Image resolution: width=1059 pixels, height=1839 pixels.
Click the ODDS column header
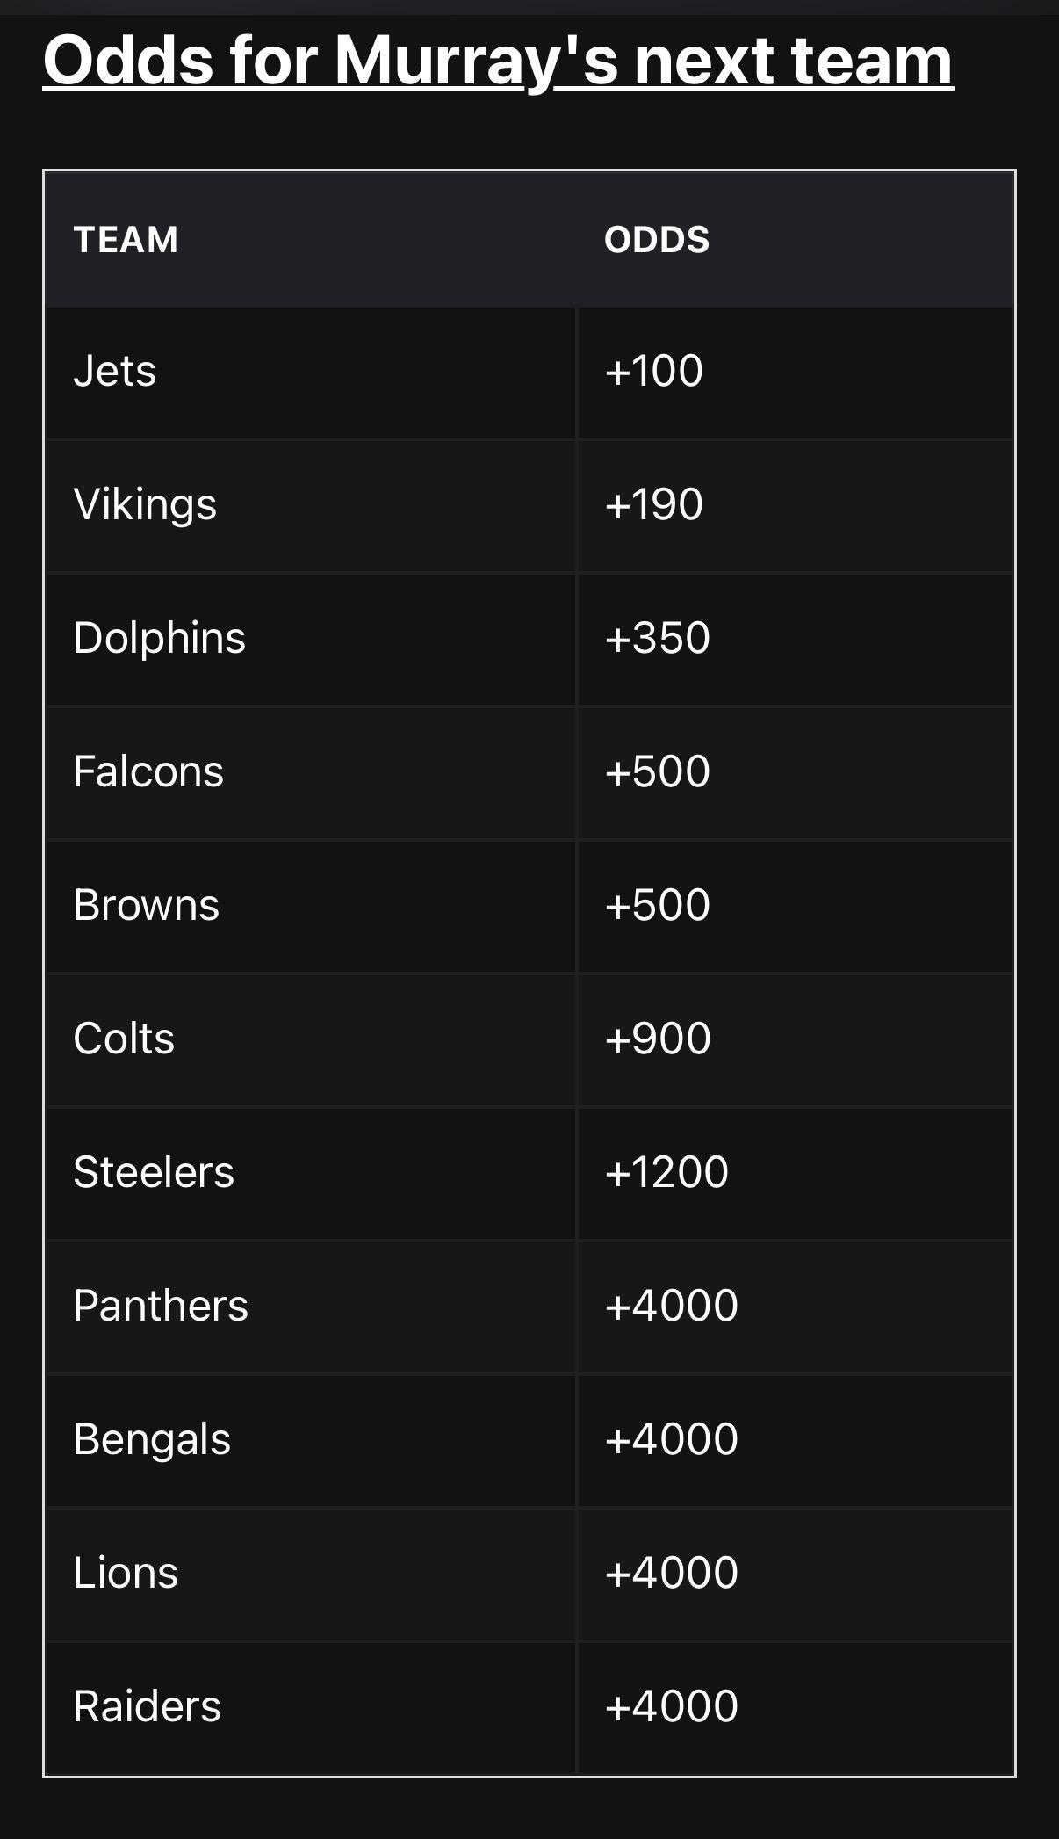pyautogui.click(x=657, y=240)
